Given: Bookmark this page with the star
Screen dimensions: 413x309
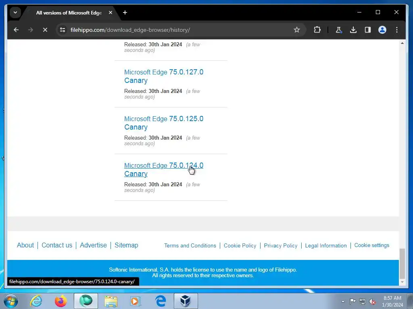Looking at the screenshot, I should pyautogui.click(x=297, y=30).
